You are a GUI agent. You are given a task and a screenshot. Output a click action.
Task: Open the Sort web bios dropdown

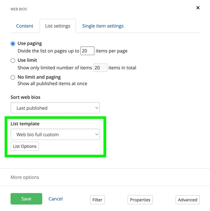point(55,108)
